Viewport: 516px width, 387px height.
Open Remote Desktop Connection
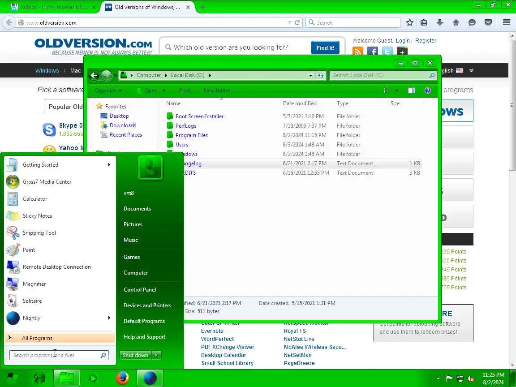pyautogui.click(x=59, y=267)
